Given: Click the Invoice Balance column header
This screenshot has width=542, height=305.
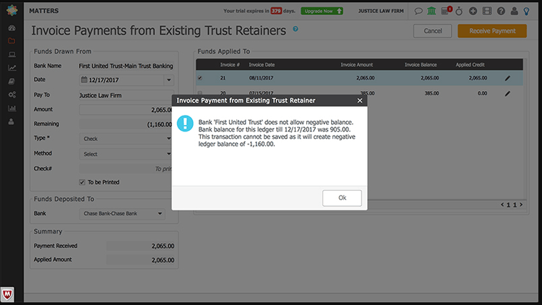Looking at the screenshot, I should 421,64.
